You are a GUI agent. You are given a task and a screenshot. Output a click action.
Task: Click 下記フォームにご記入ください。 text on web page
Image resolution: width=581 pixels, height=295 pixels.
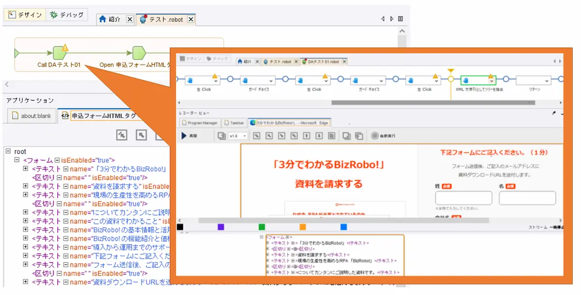(494, 152)
